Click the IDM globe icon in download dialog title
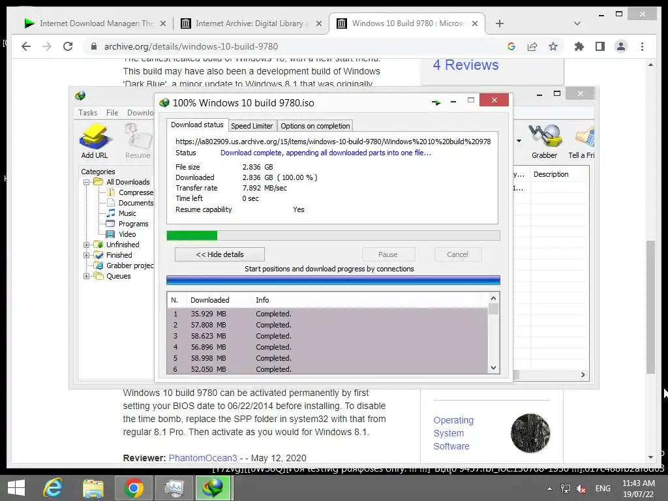 (164, 102)
